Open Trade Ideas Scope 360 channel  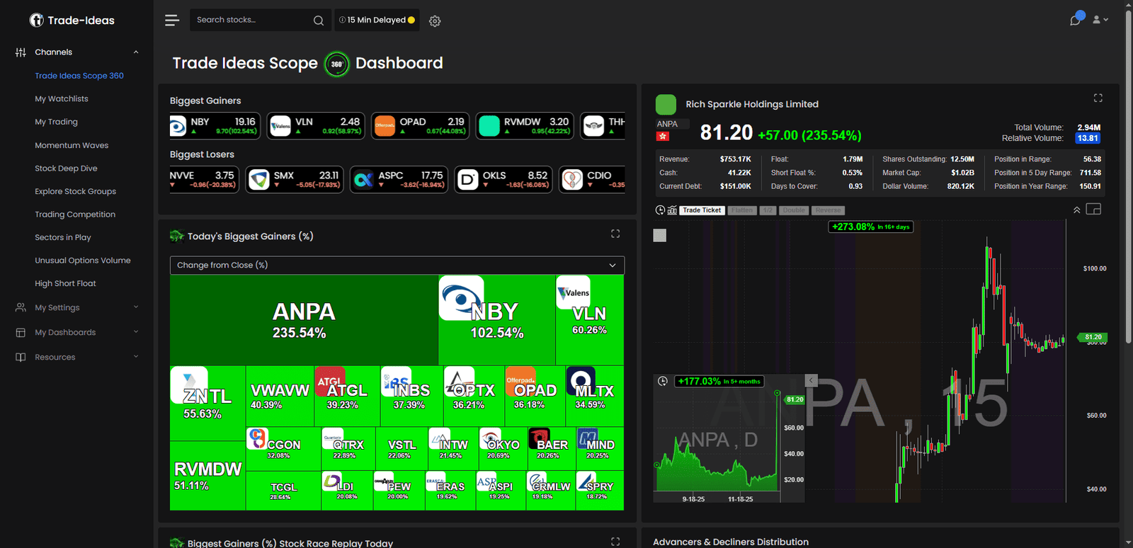click(x=79, y=76)
